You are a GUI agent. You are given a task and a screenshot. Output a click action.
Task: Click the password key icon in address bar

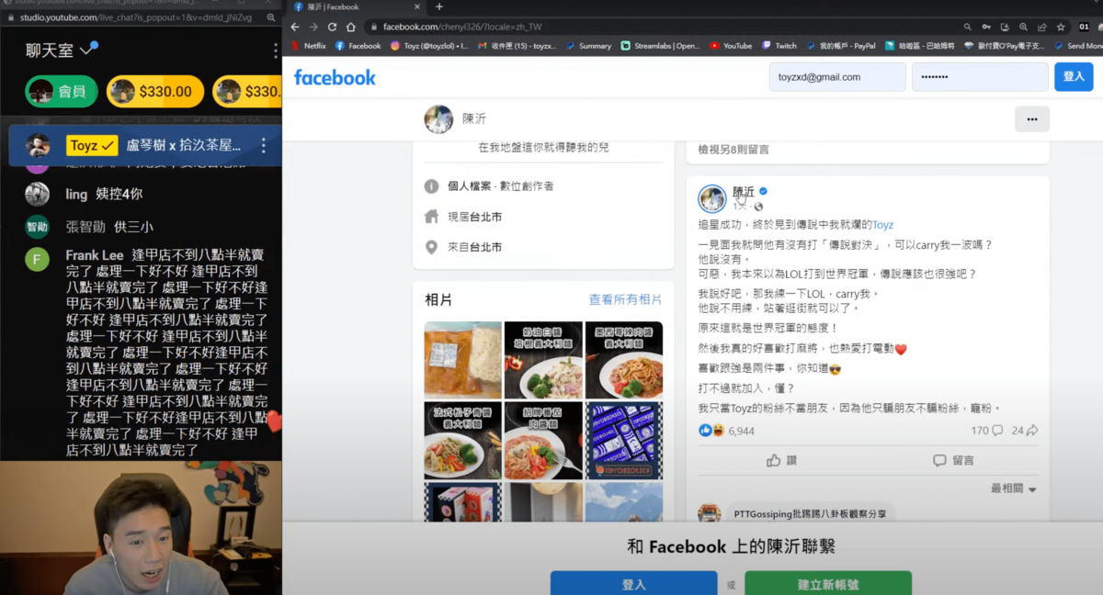pos(986,28)
